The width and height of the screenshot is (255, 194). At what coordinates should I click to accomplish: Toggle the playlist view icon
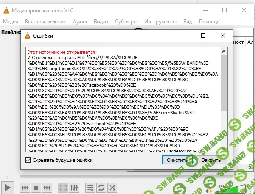pyautogui.click(x=90, y=187)
